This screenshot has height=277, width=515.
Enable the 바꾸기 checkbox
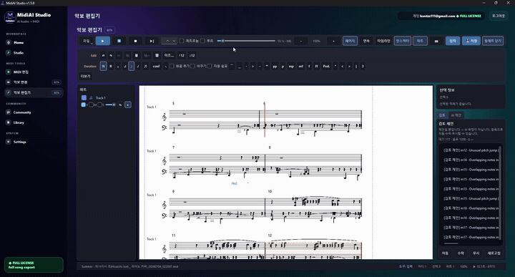tap(193, 66)
